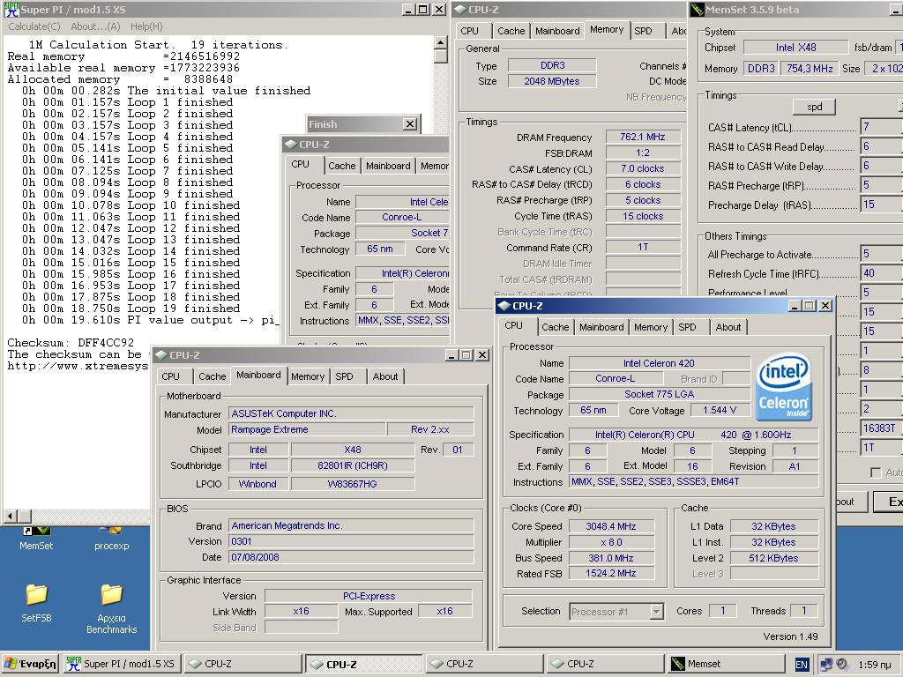Close the Finish dialog
903x677 pixels.
[410, 123]
